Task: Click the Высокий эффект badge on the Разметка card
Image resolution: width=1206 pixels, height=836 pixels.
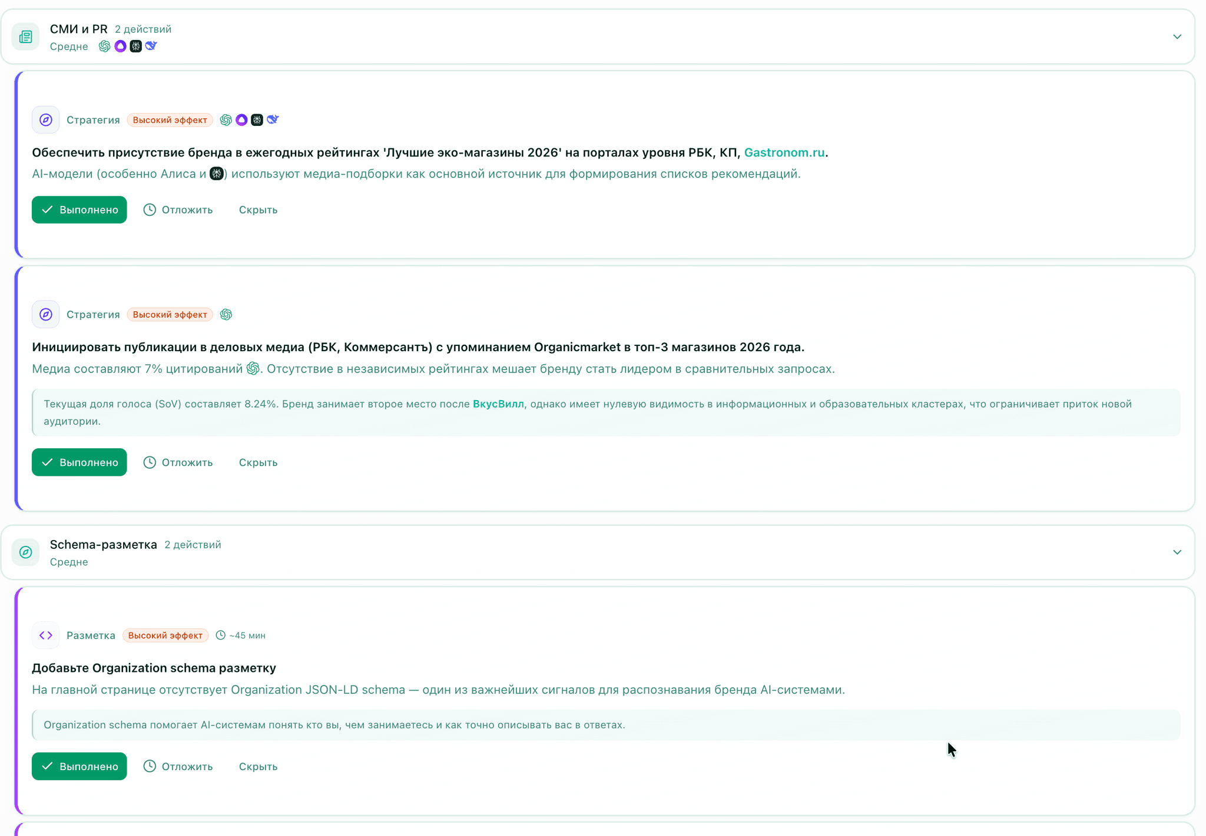Action: pos(165,635)
